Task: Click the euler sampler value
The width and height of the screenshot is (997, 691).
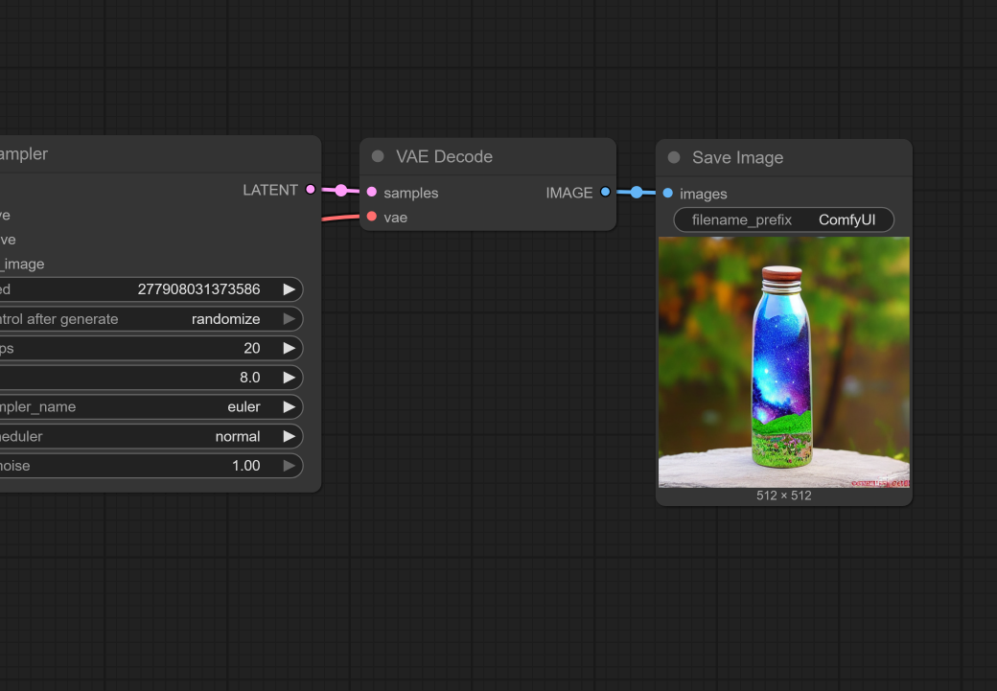Action: click(x=244, y=407)
